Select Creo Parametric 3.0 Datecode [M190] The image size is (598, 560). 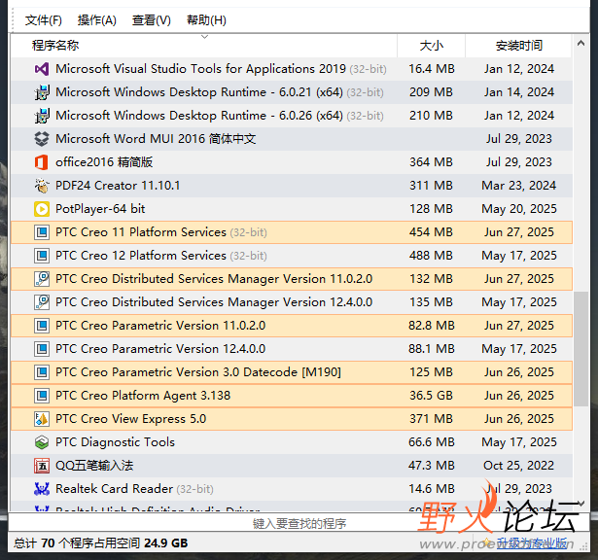(292, 372)
